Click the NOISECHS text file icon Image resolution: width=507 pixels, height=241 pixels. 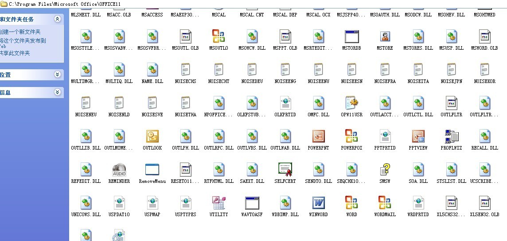coord(186,69)
